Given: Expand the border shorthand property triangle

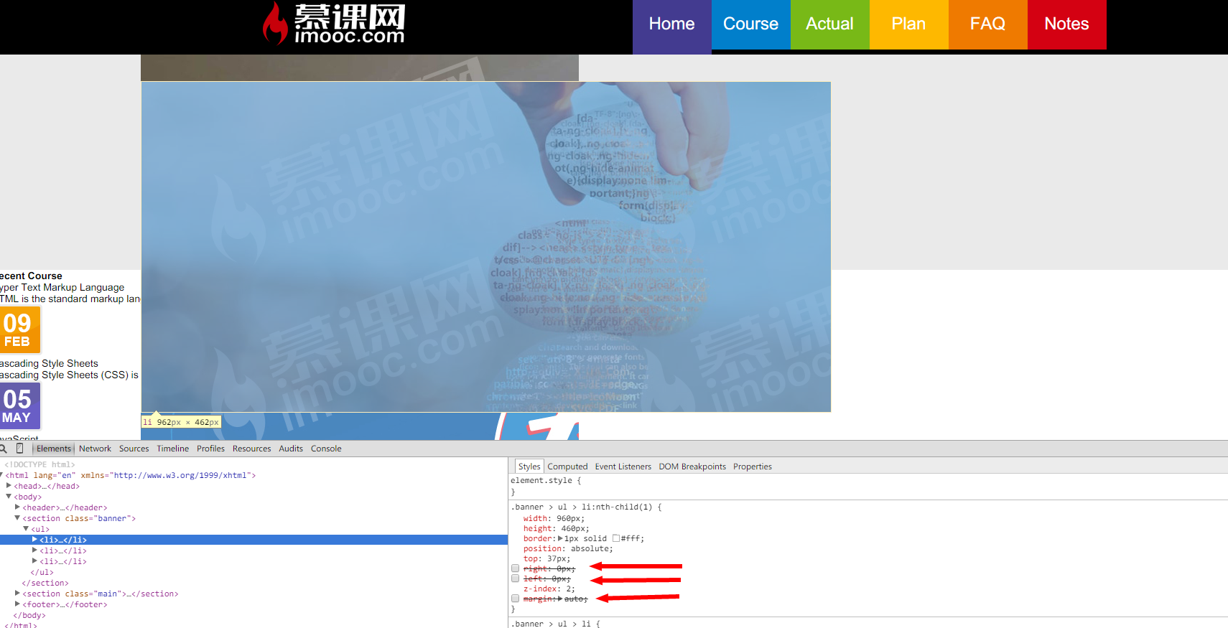Looking at the screenshot, I should [x=560, y=538].
